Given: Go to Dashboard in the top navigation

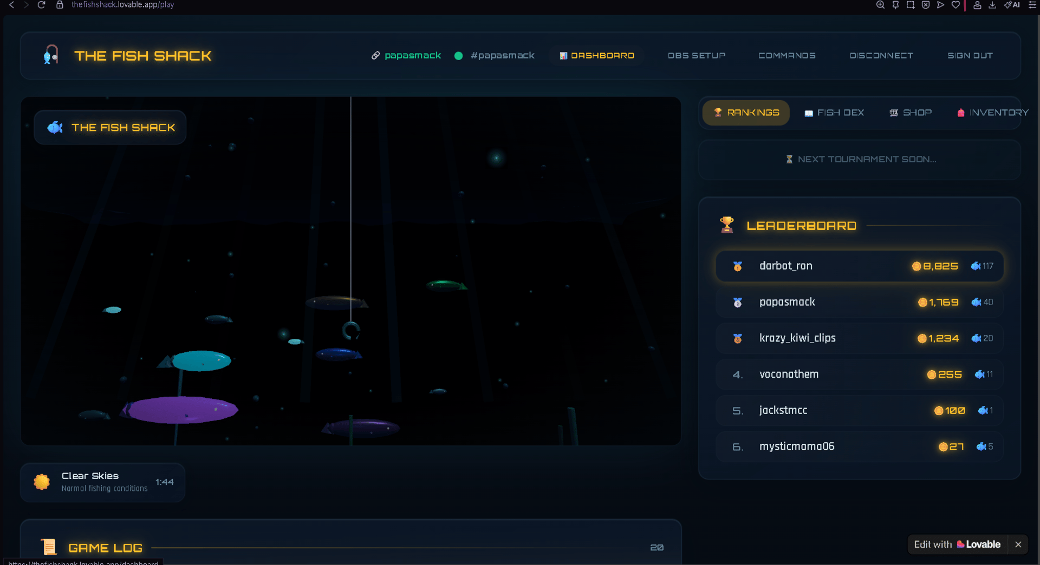Looking at the screenshot, I should 596,56.
